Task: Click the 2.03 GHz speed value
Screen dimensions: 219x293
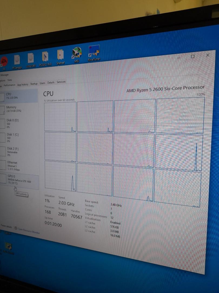Action: 67,203
